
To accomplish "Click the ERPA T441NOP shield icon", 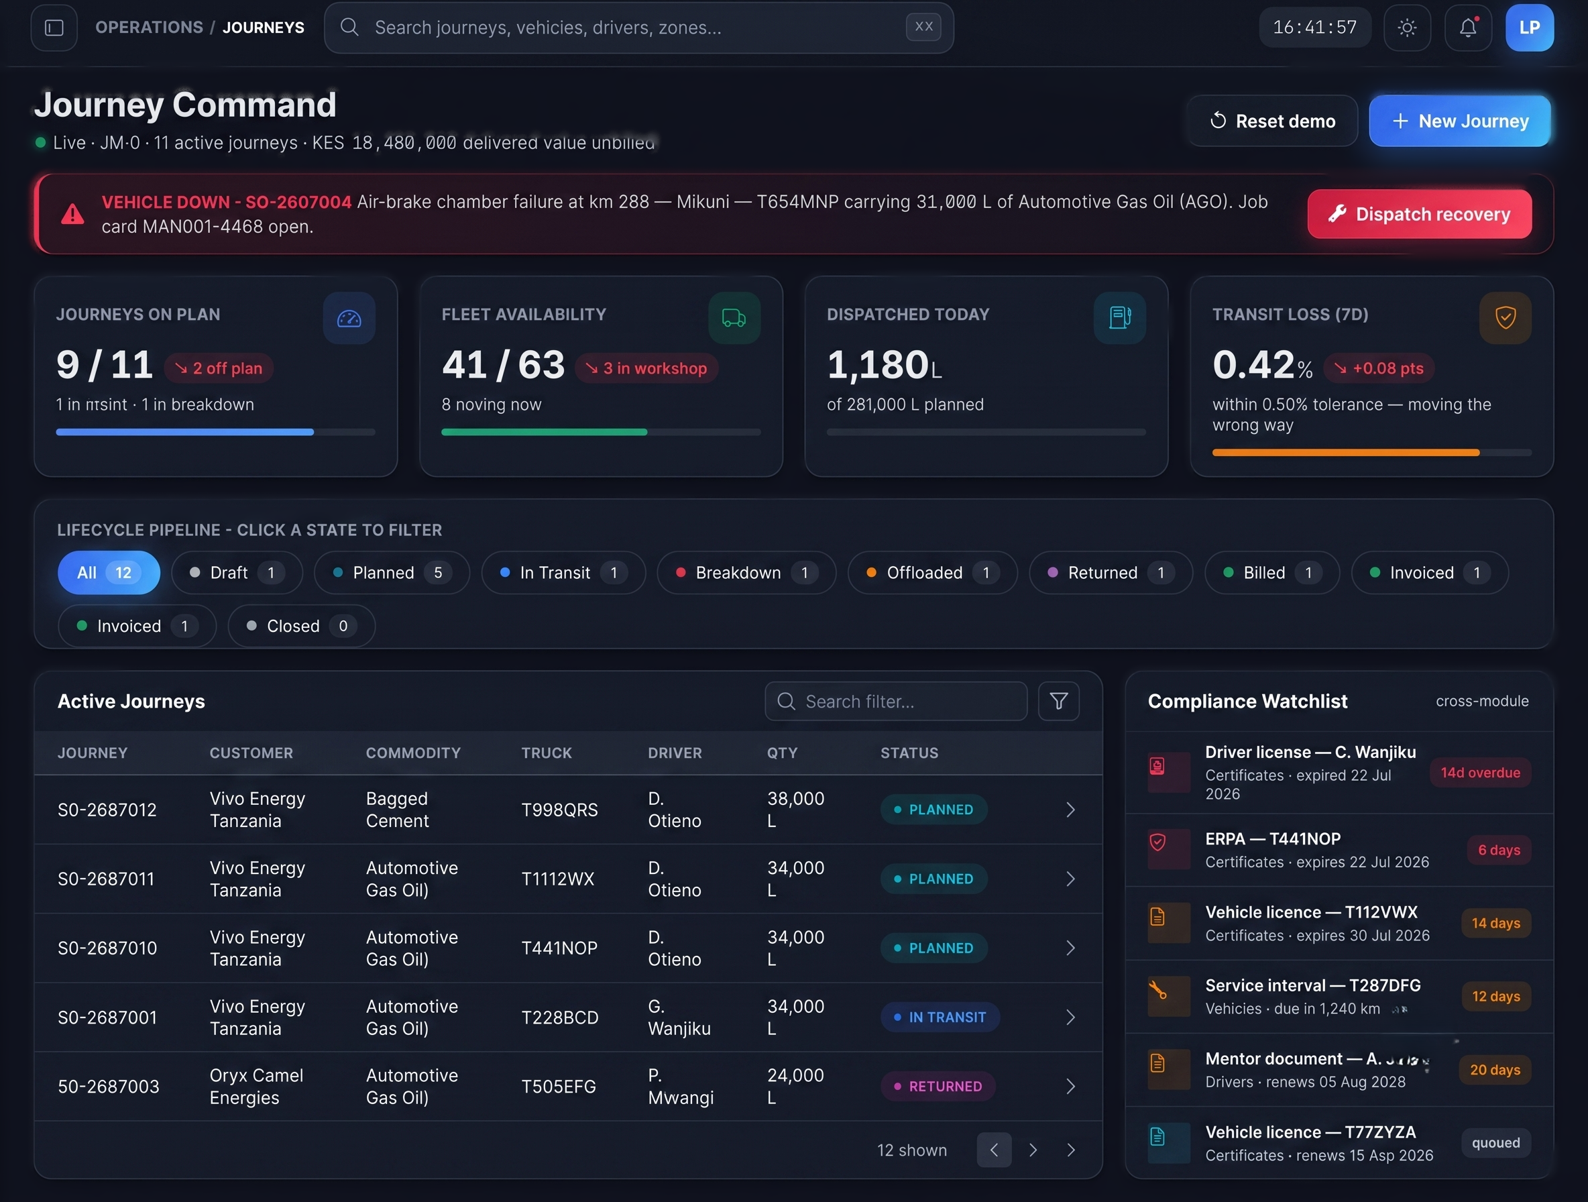I will 1168,849.
